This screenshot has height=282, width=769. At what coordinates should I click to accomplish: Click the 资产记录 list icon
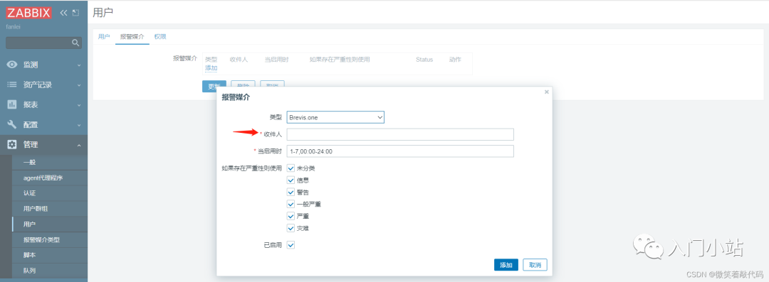[12, 85]
